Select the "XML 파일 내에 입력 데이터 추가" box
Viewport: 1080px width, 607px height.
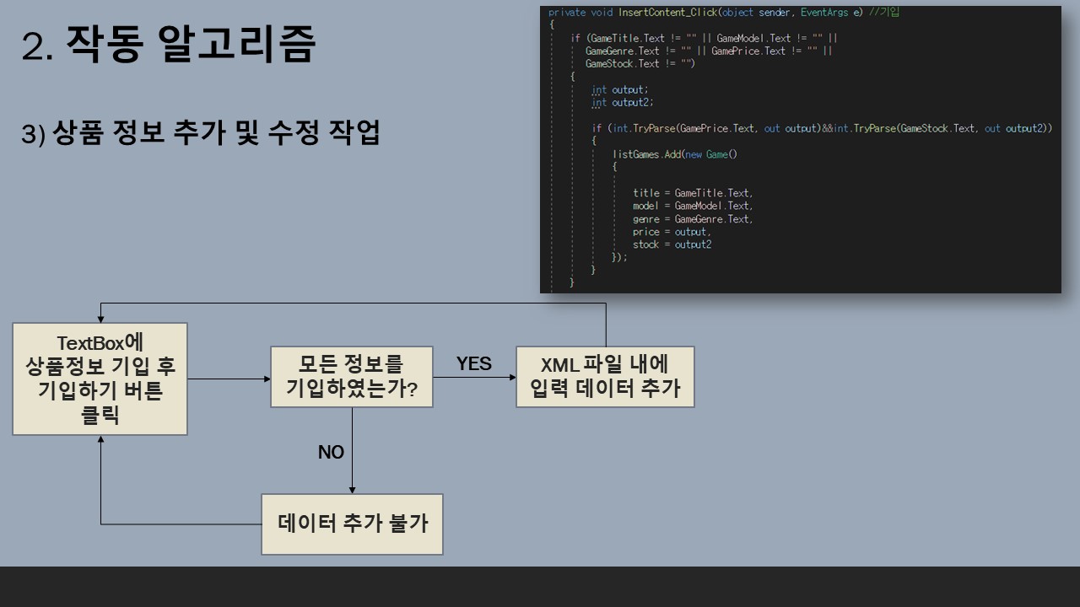pyautogui.click(x=605, y=376)
